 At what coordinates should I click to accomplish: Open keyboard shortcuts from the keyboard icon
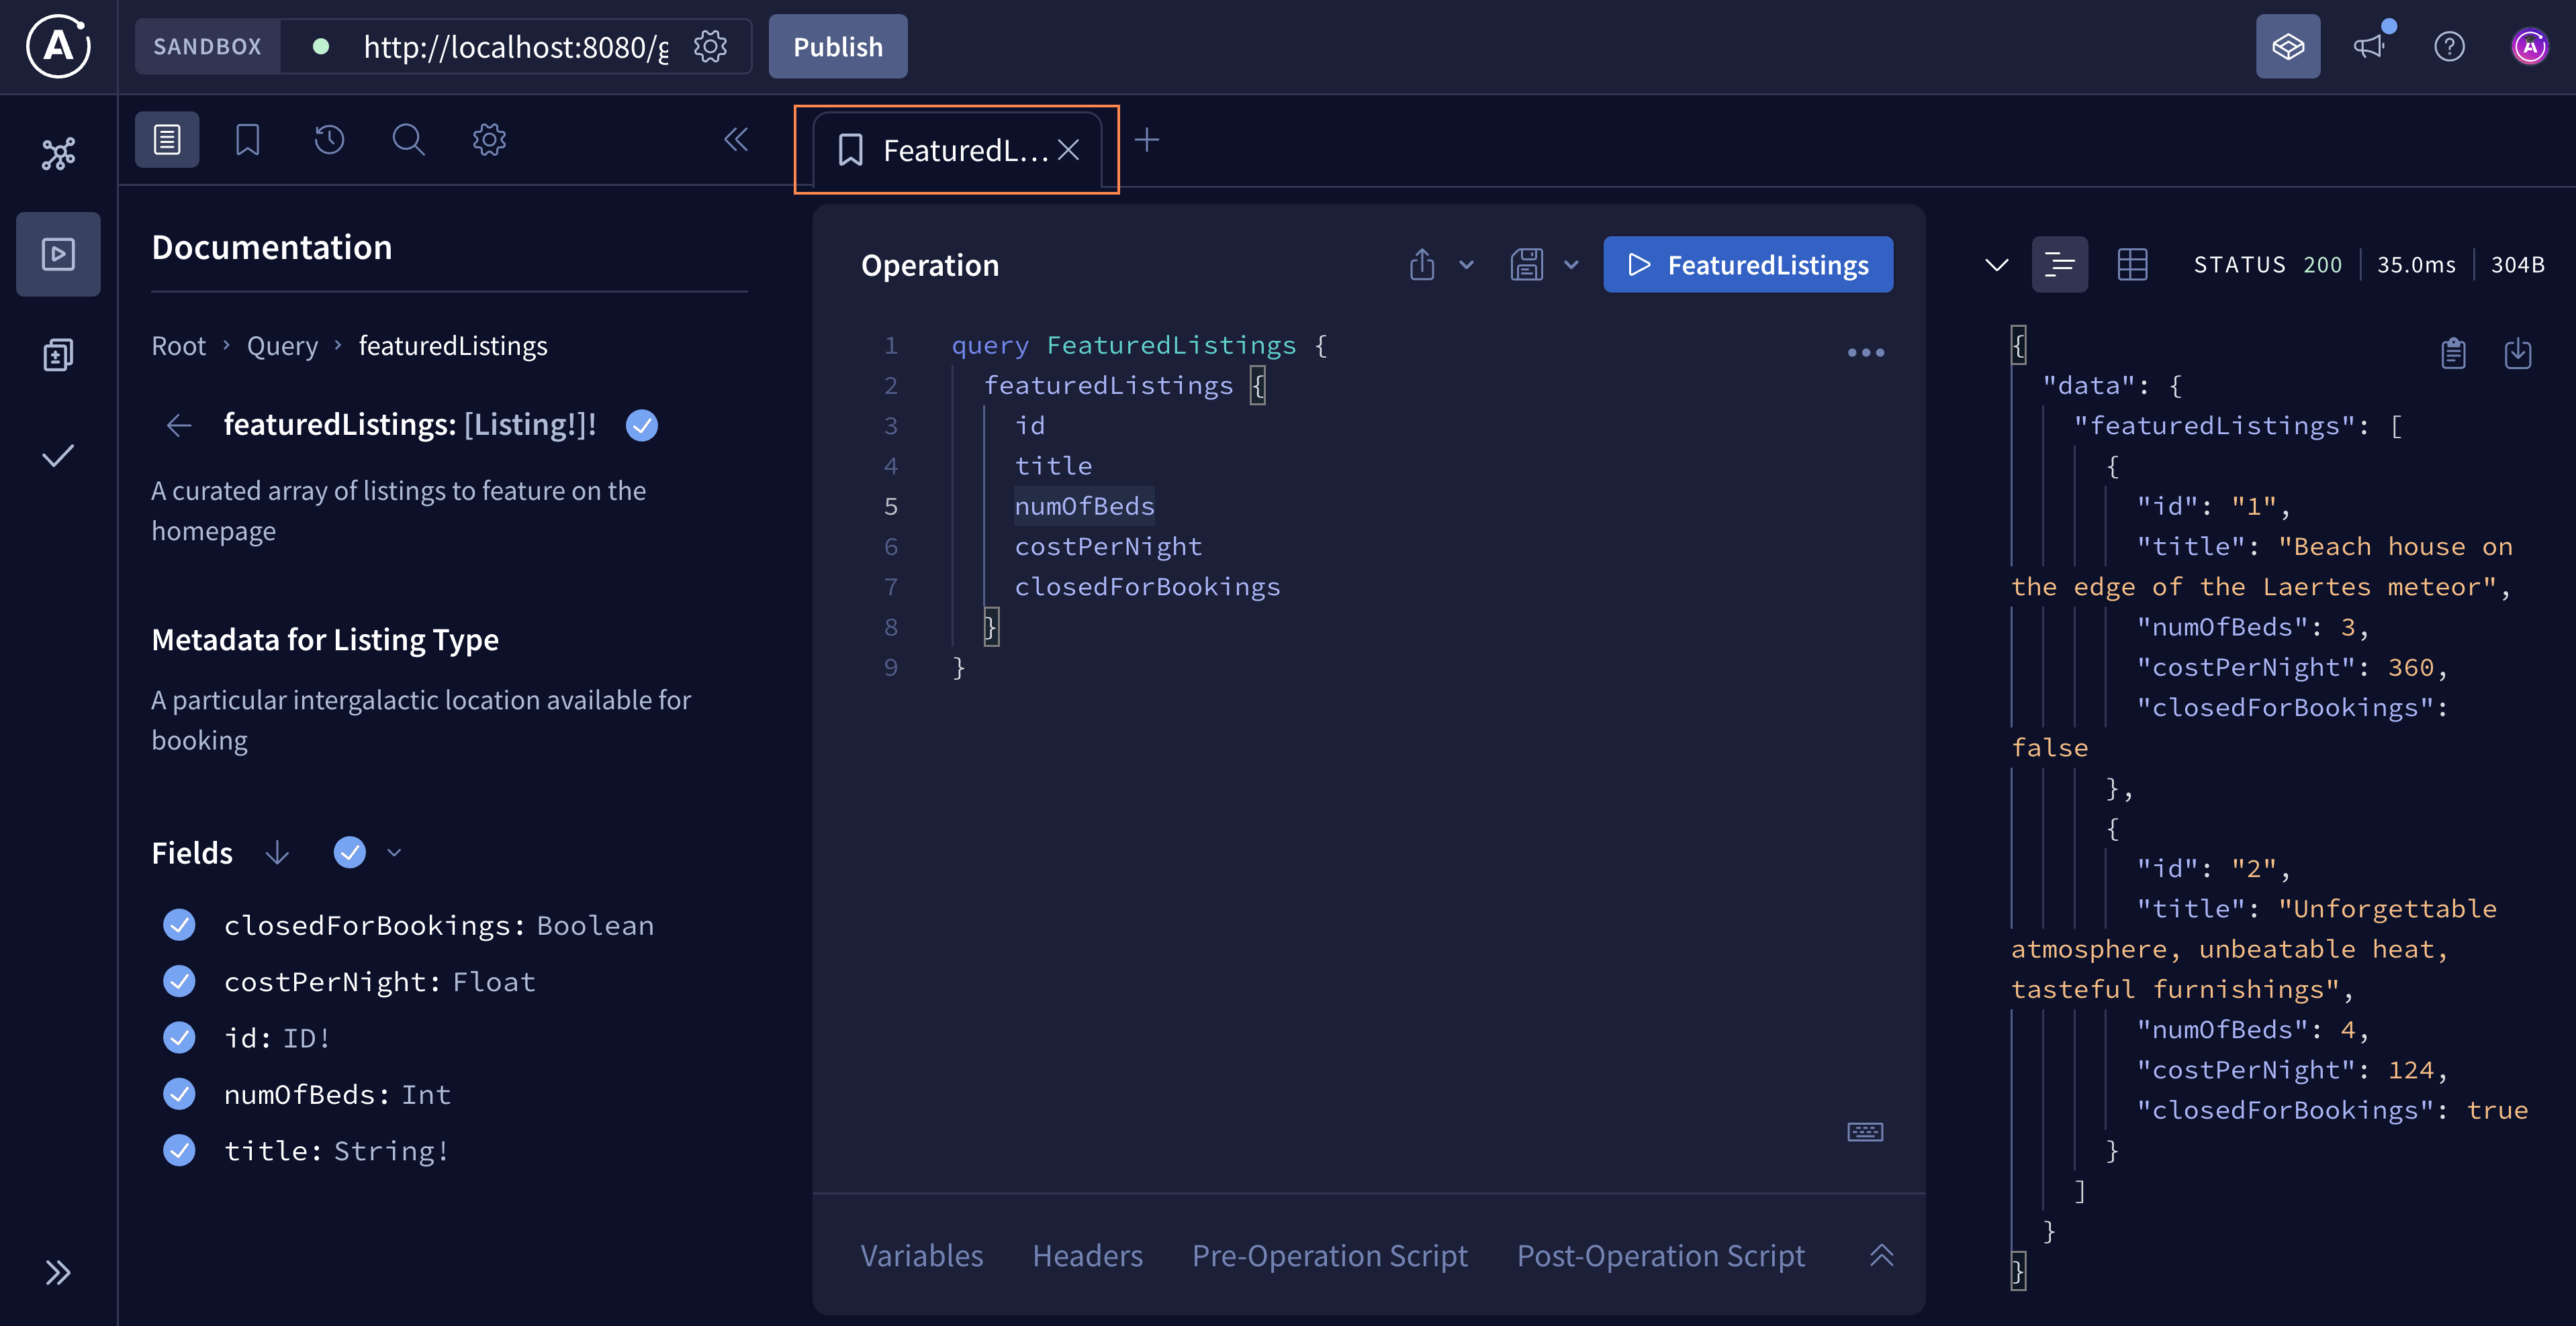click(1864, 1131)
